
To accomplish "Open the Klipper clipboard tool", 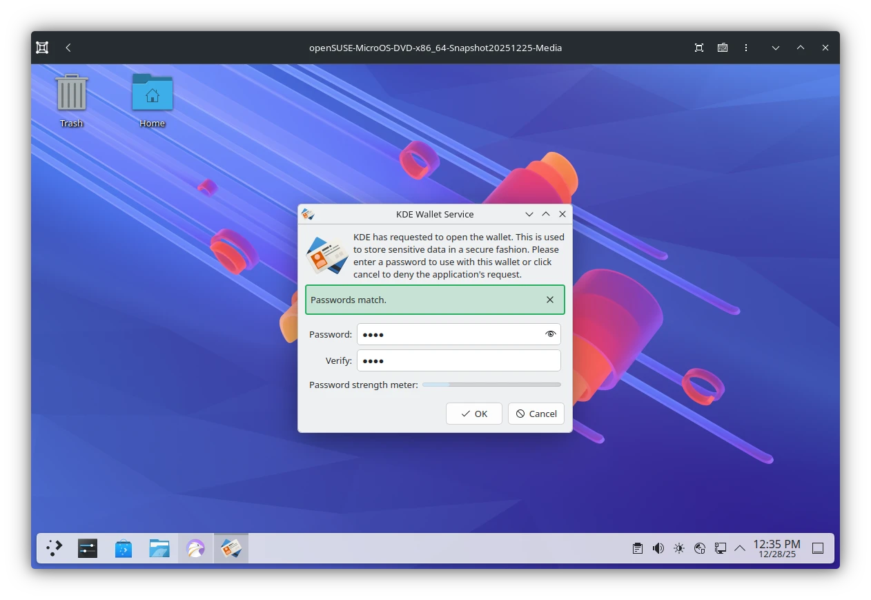I will [637, 548].
